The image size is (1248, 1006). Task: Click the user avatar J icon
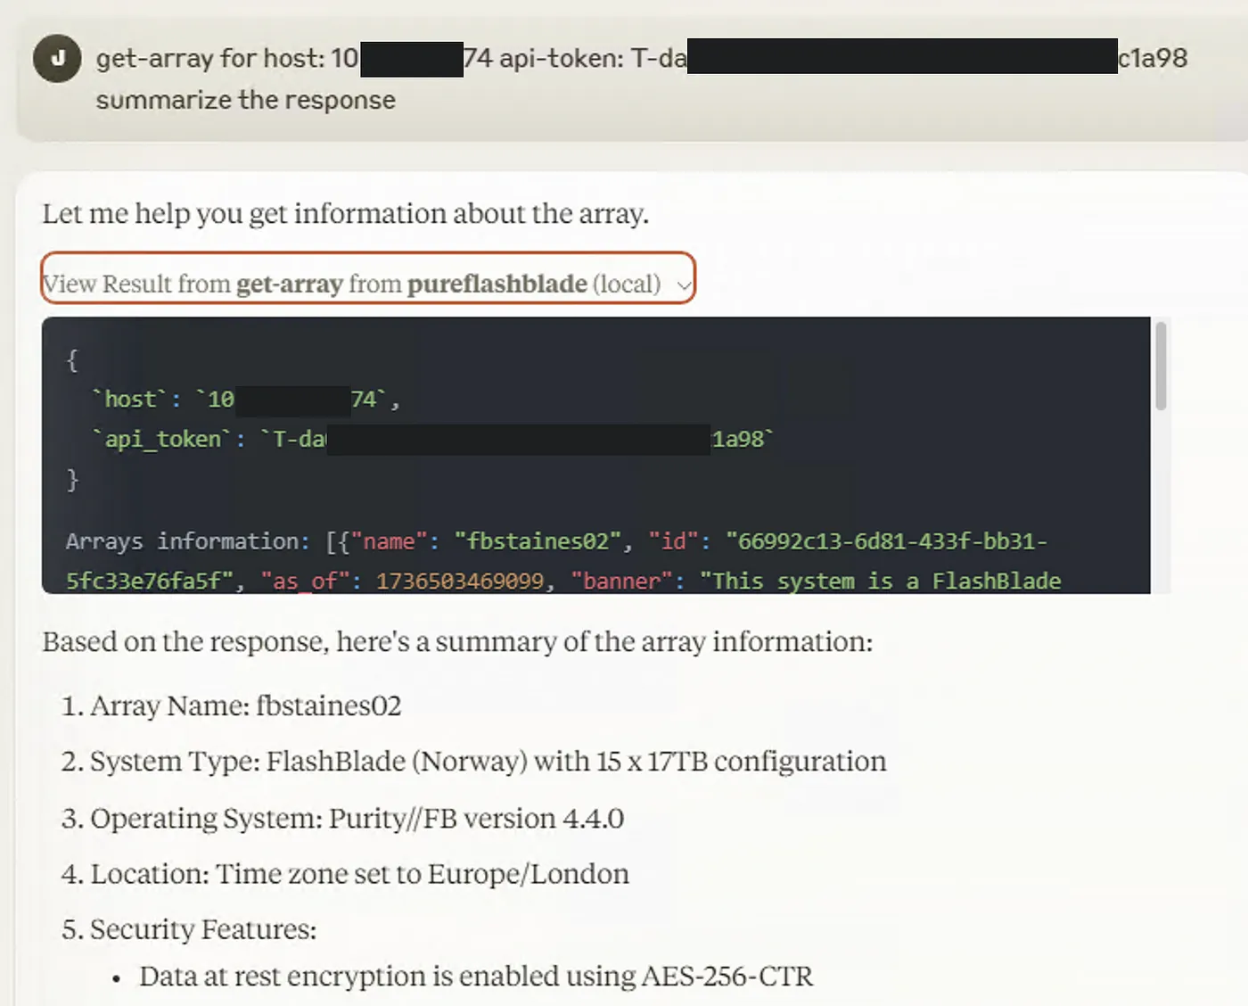pyautogui.click(x=57, y=59)
